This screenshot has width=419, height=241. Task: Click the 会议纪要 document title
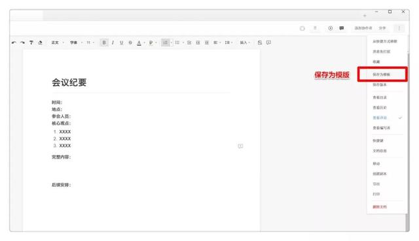pyautogui.click(x=69, y=82)
